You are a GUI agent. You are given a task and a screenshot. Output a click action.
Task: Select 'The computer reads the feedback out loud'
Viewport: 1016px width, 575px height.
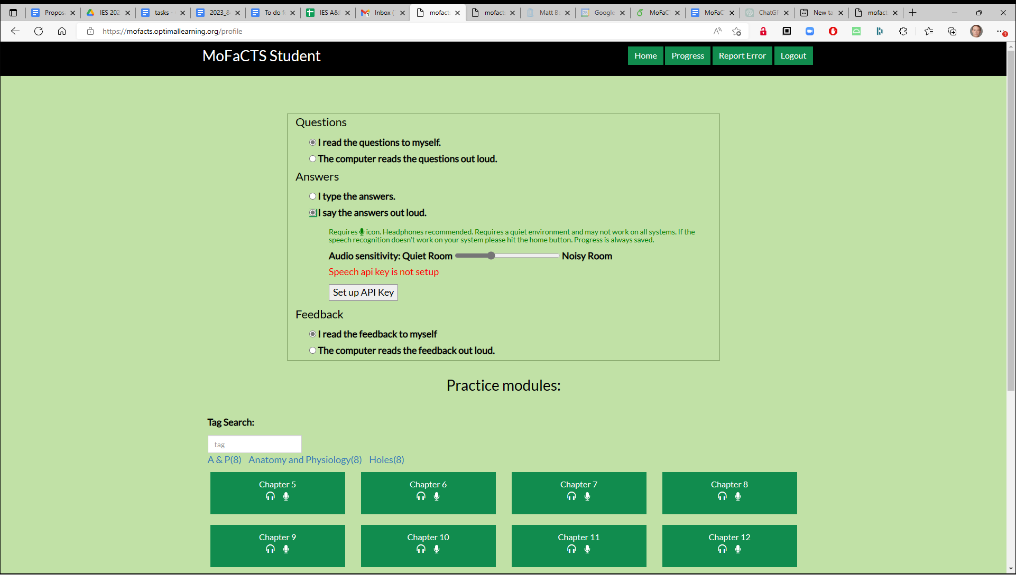click(x=312, y=350)
